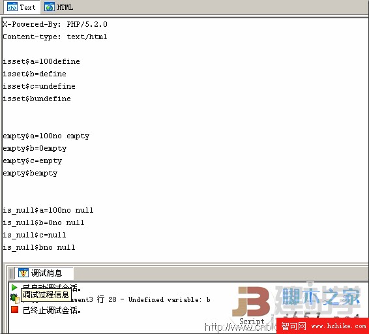Viewport: 369px width, 334px height.
Task: Switch to the HTML output tab
Action: [59, 7]
